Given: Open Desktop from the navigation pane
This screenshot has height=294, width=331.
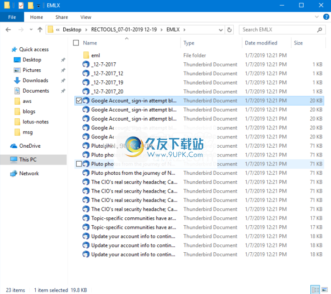Looking at the screenshot, I should pos(32,60).
